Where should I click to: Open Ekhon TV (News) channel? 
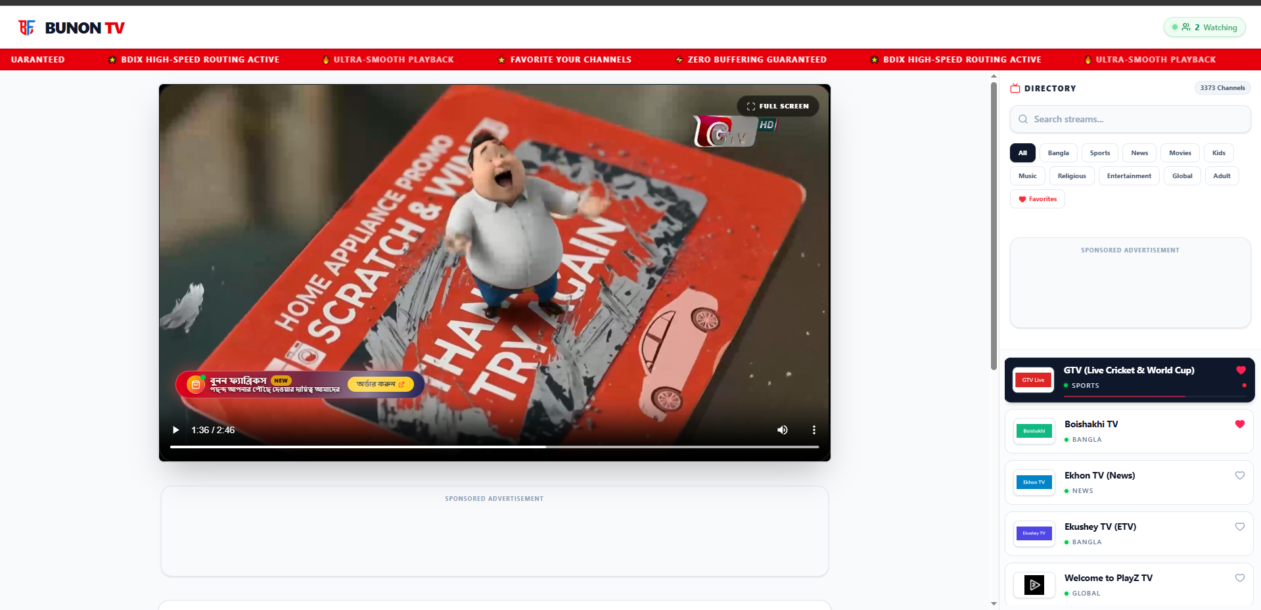coord(1129,482)
